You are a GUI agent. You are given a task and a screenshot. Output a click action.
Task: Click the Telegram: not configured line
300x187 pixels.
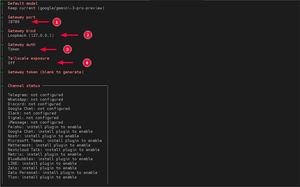tap(35, 95)
